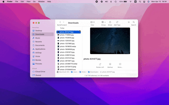The height and width of the screenshot is (105, 169).
Task: Select file photo-713664.jpg
Action: pyautogui.click(x=69, y=35)
